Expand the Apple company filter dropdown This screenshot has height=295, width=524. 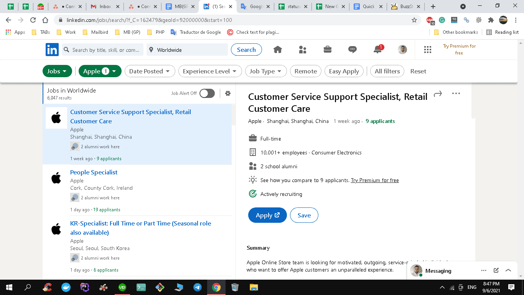pyautogui.click(x=100, y=71)
